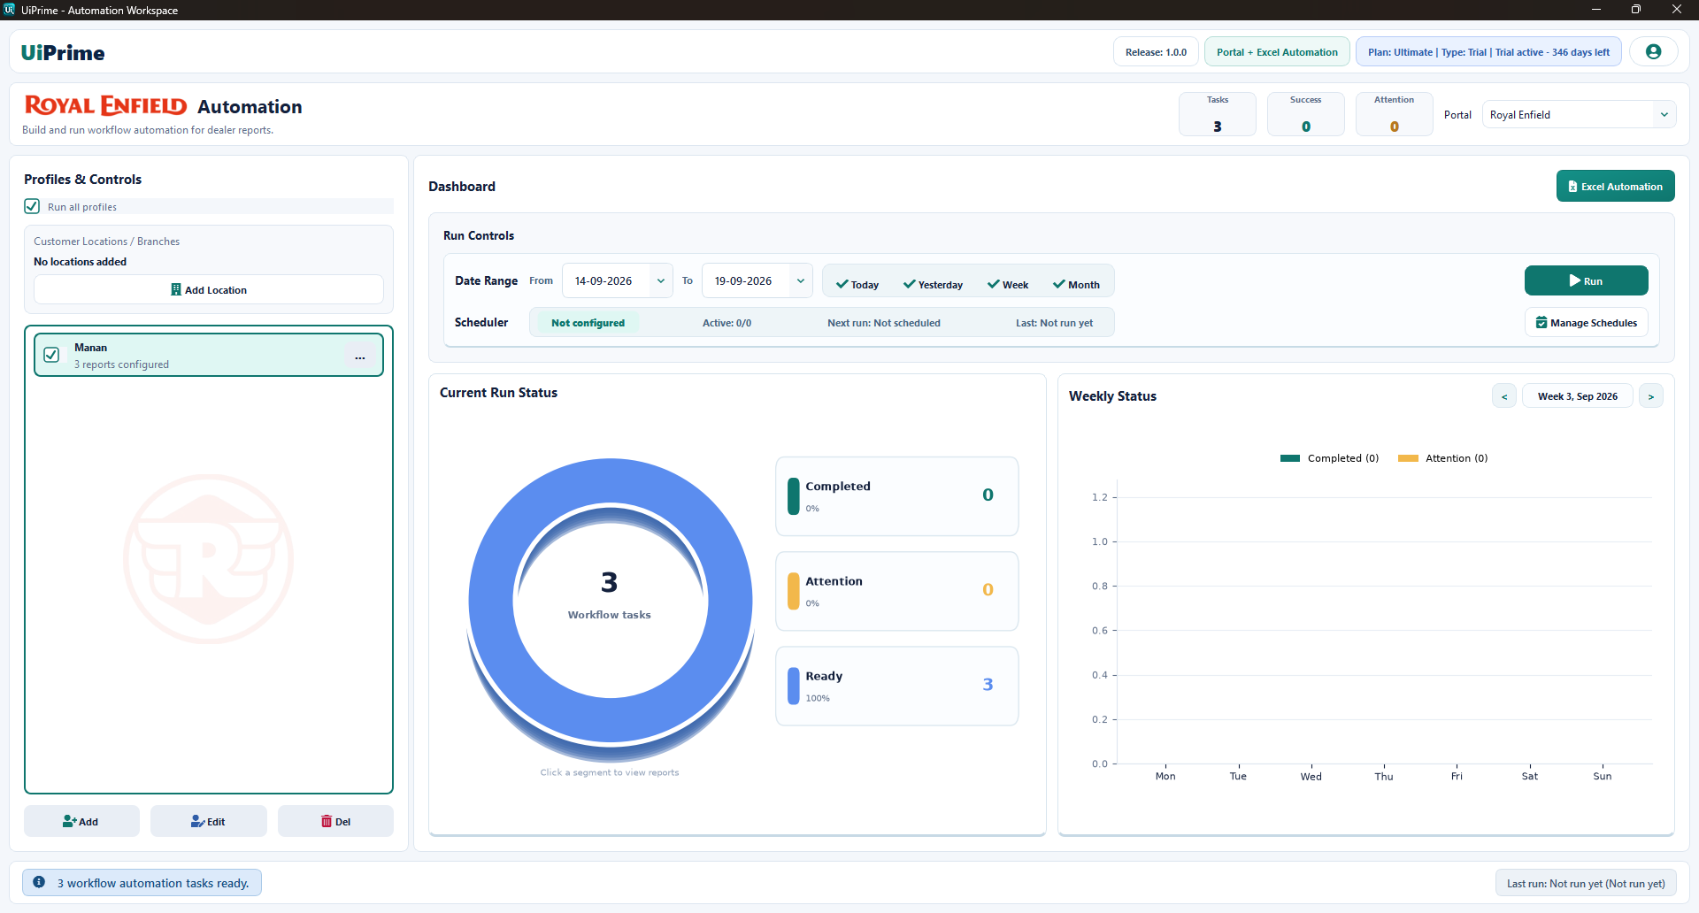Click the edit-user icon on Edit
Viewport: 1699px width, 913px height.
pos(198,821)
